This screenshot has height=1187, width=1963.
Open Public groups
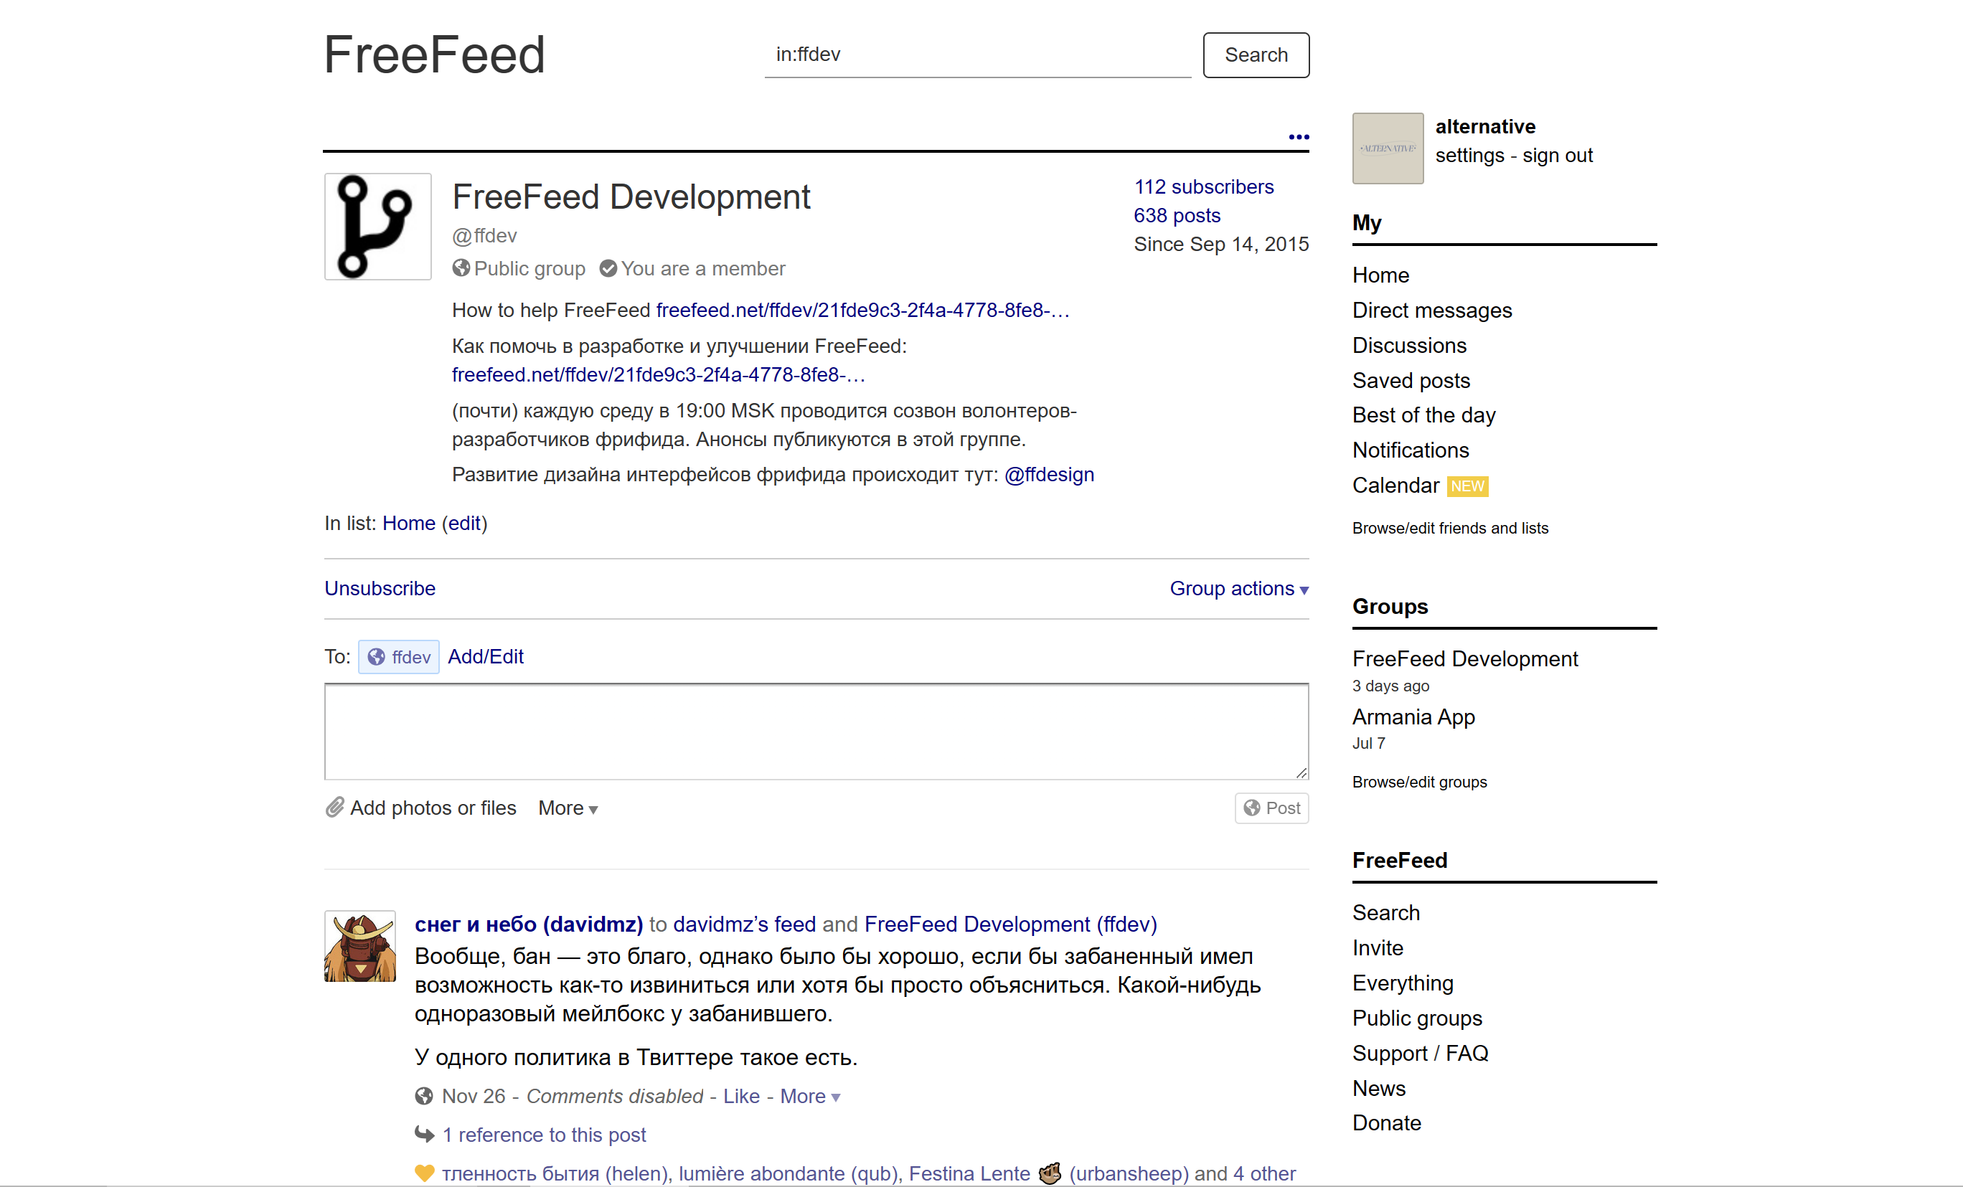[1416, 1018]
